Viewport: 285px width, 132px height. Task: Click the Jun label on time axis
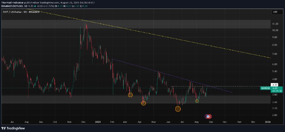tap(168, 122)
